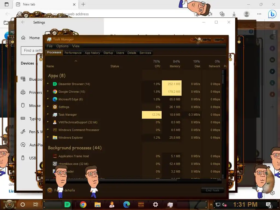Click the taskbar clock showing 1:31 PM
Viewport: 280px width, 210px height.
click(245, 205)
